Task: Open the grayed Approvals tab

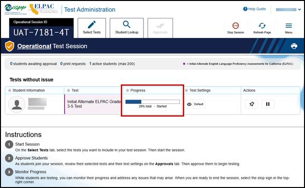Action: [160, 28]
